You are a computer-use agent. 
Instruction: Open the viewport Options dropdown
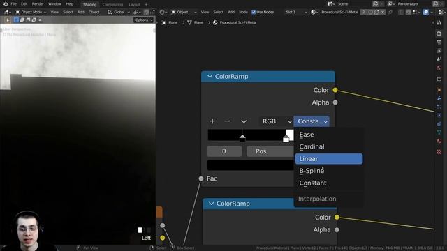(x=143, y=20)
